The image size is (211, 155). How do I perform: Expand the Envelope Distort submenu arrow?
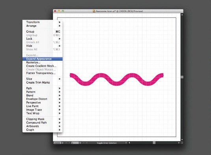pos(60,99)
